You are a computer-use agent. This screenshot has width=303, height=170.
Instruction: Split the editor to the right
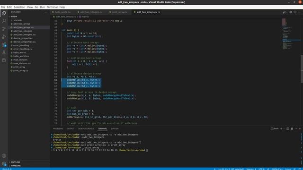tap(295, 12)
